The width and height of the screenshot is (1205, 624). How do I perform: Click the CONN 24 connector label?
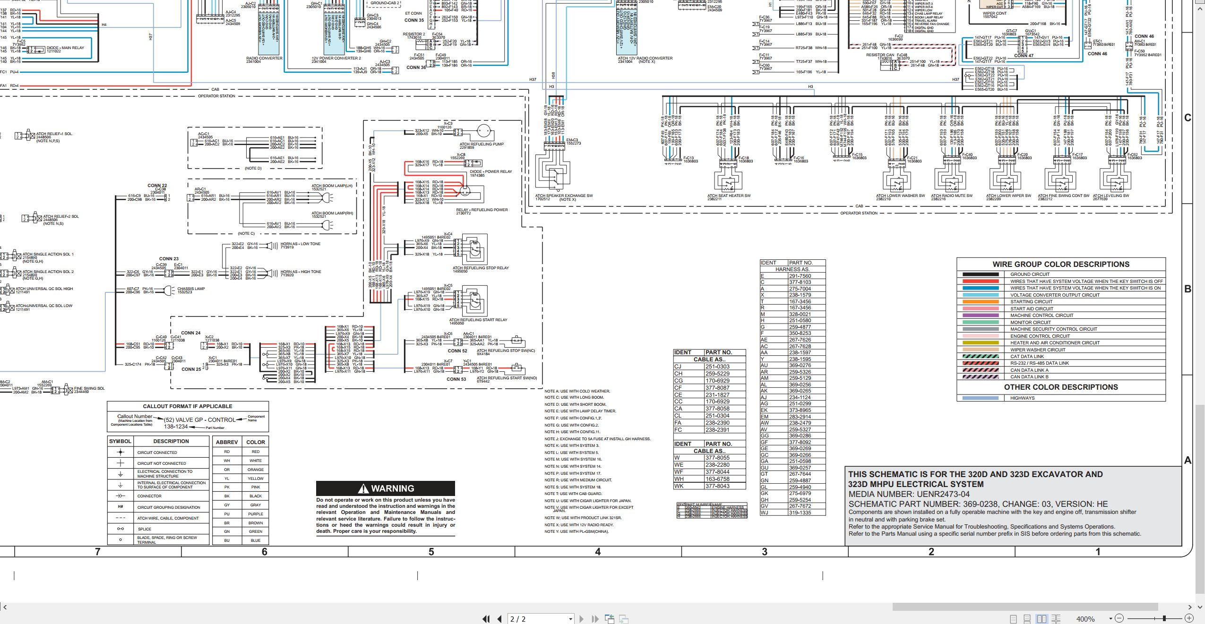(191, 333)
